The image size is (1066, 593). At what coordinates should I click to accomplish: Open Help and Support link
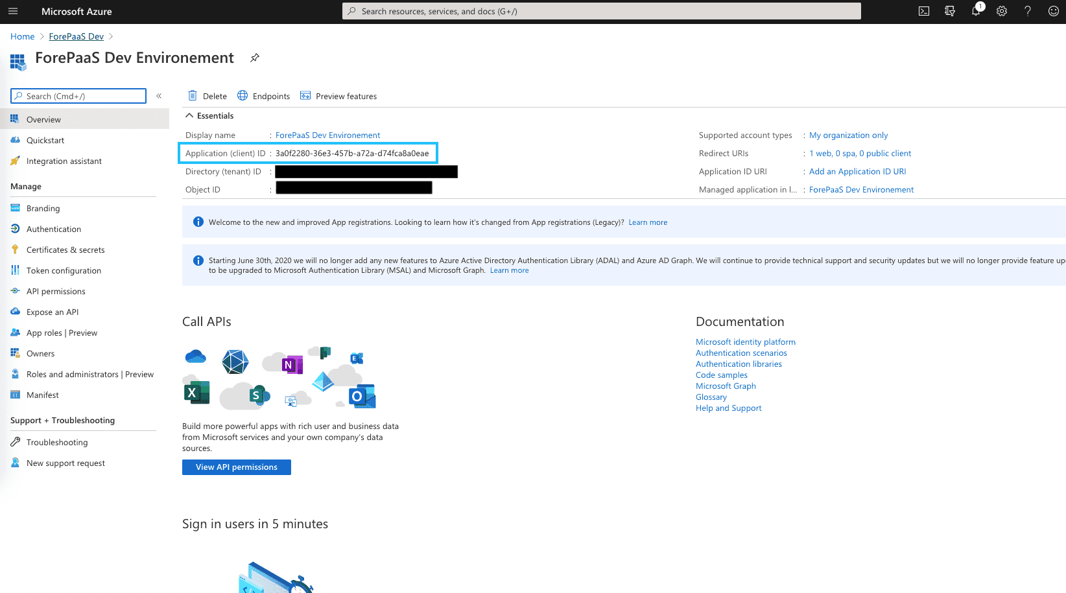[x=728, y=408]
